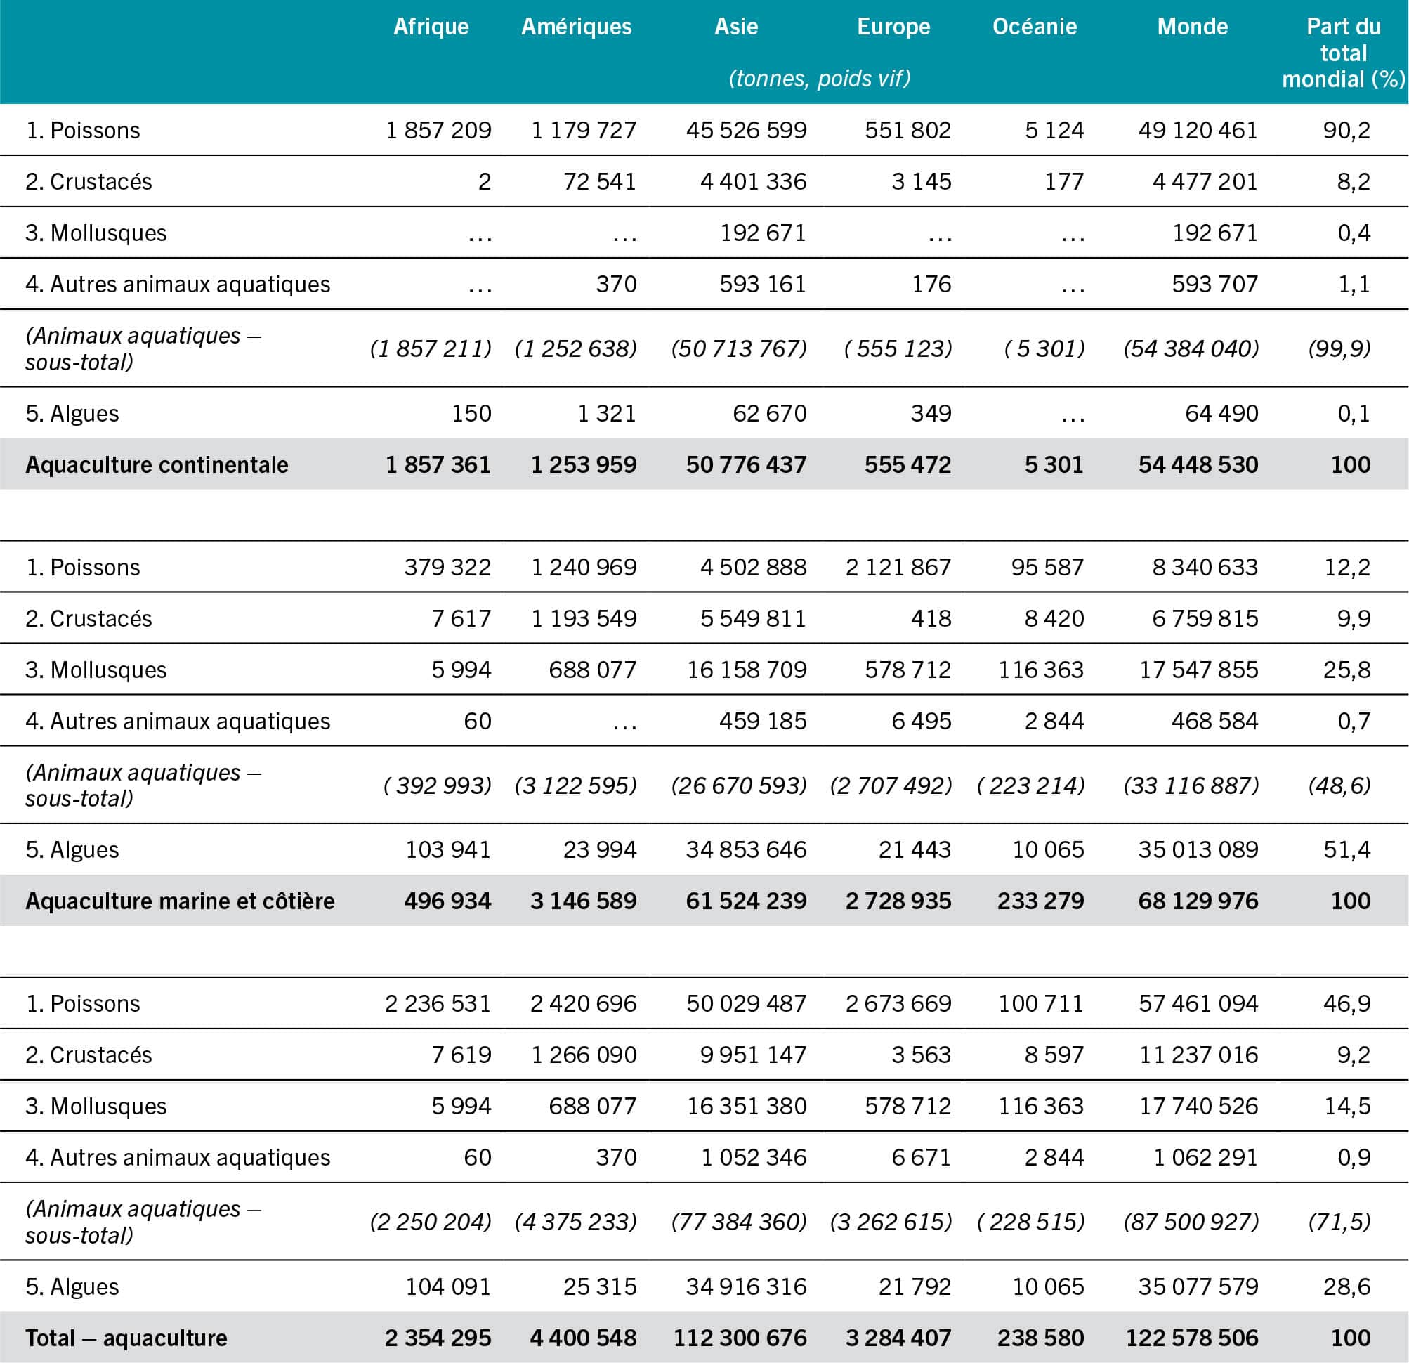
Task: Click the value 4 477 201
Action: 1205,181
